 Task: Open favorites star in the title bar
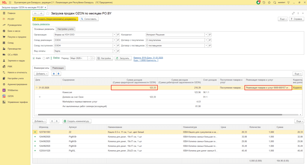coord(269,2)
